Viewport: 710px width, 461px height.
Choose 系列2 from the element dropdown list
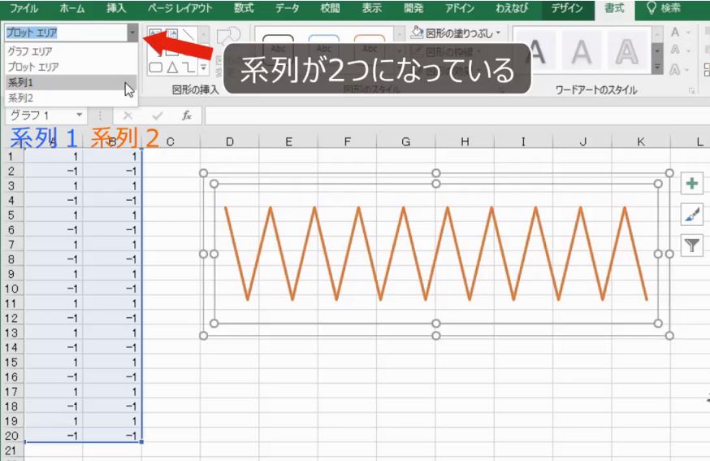71,98
